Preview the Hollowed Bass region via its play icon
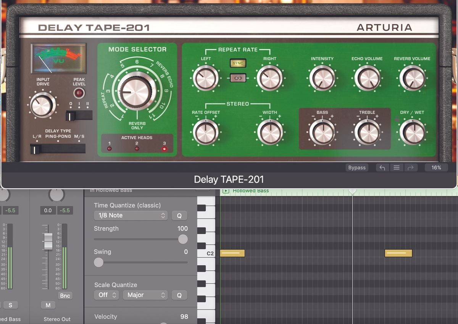 [x=225, y=191]
